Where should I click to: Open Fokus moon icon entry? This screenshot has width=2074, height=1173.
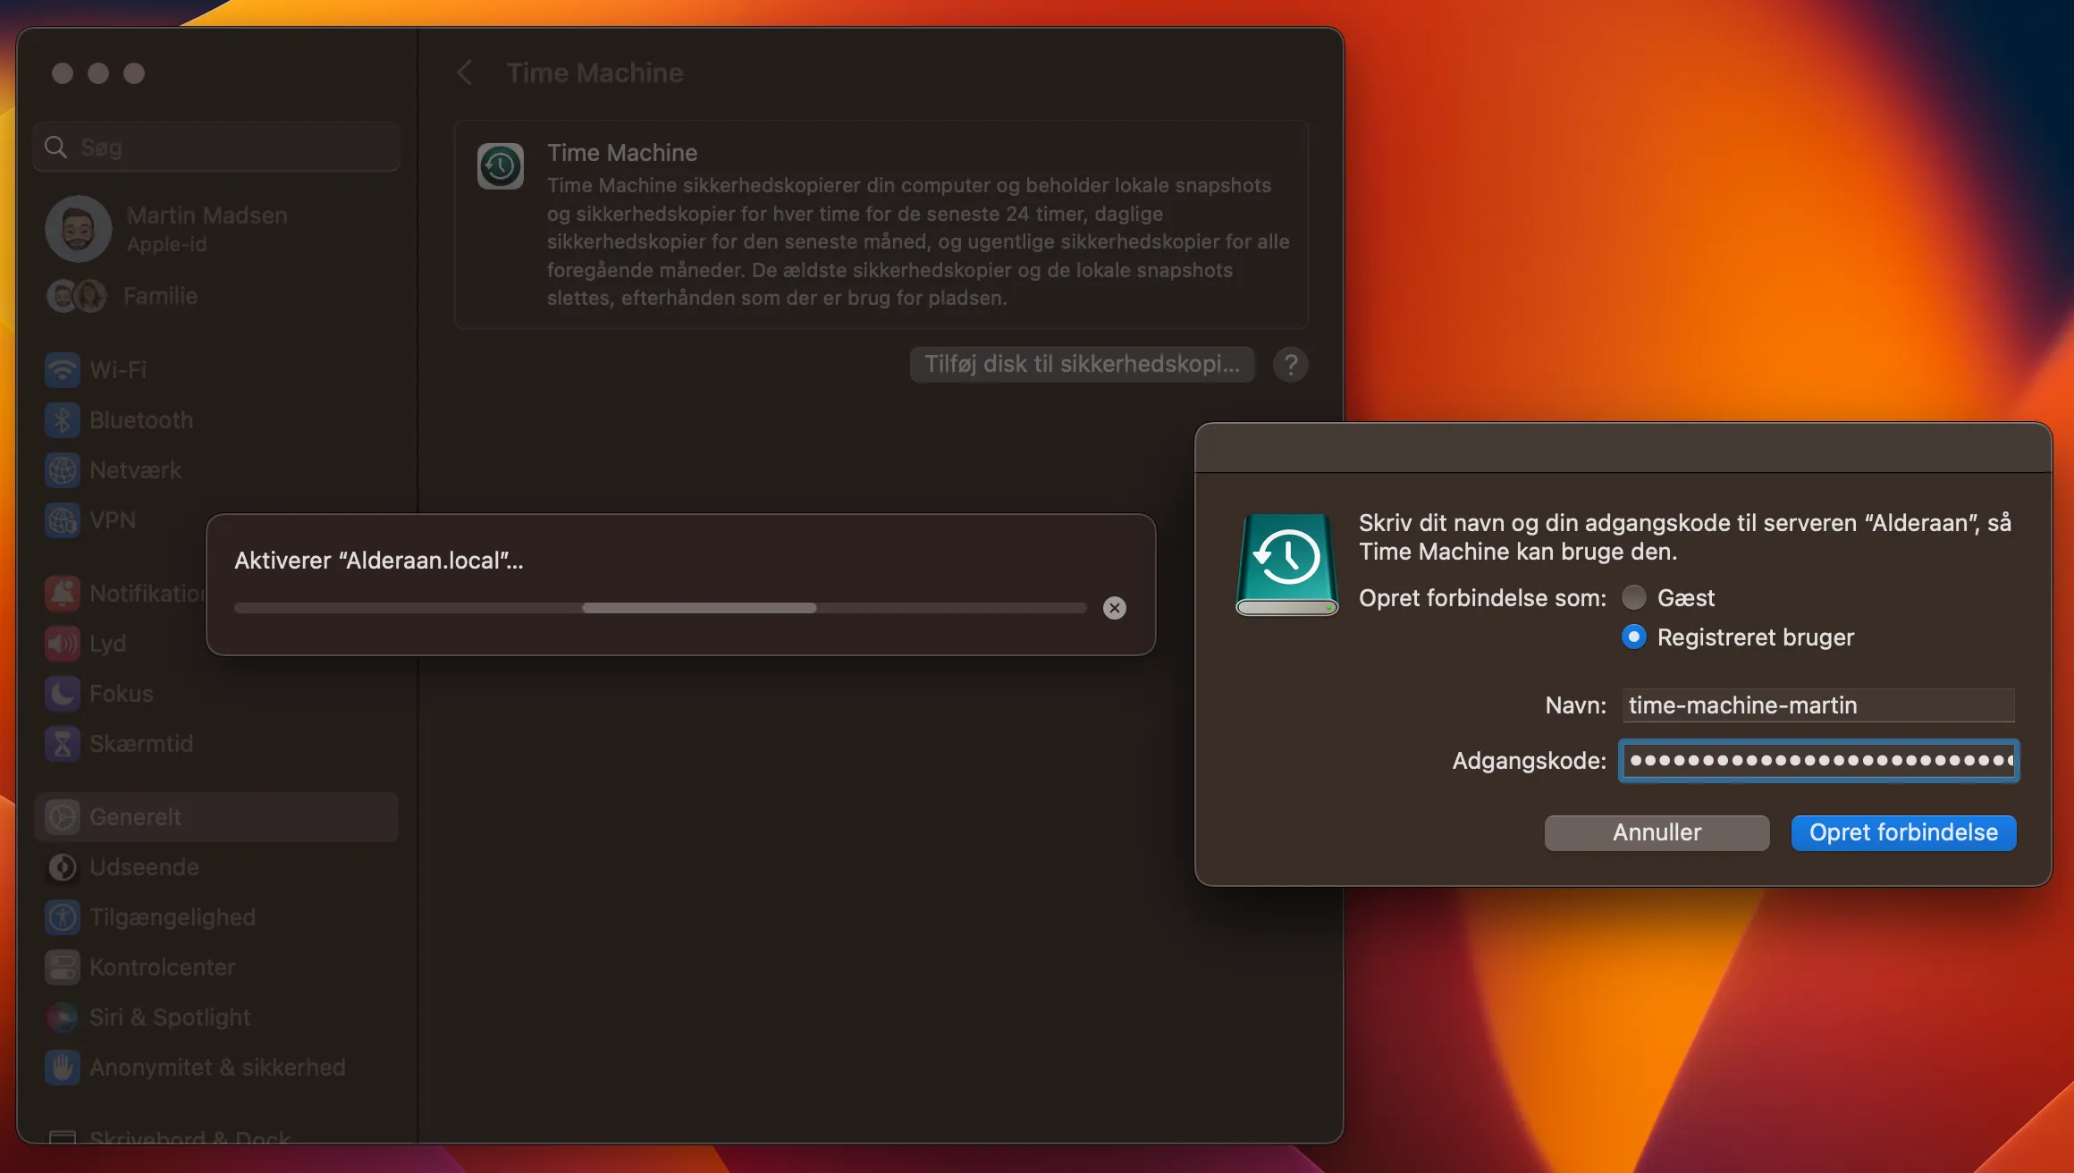(63, 693)
